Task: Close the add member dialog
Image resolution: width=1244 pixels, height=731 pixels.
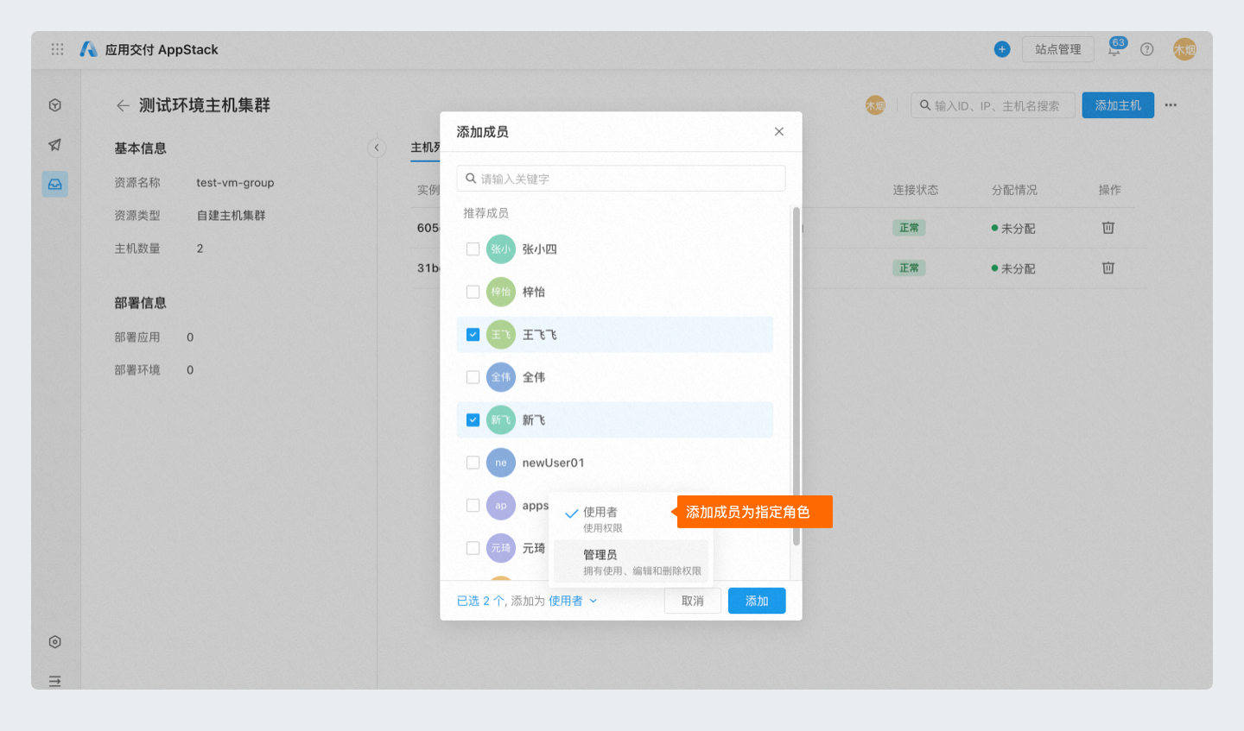Action: (x=779, y=131)
